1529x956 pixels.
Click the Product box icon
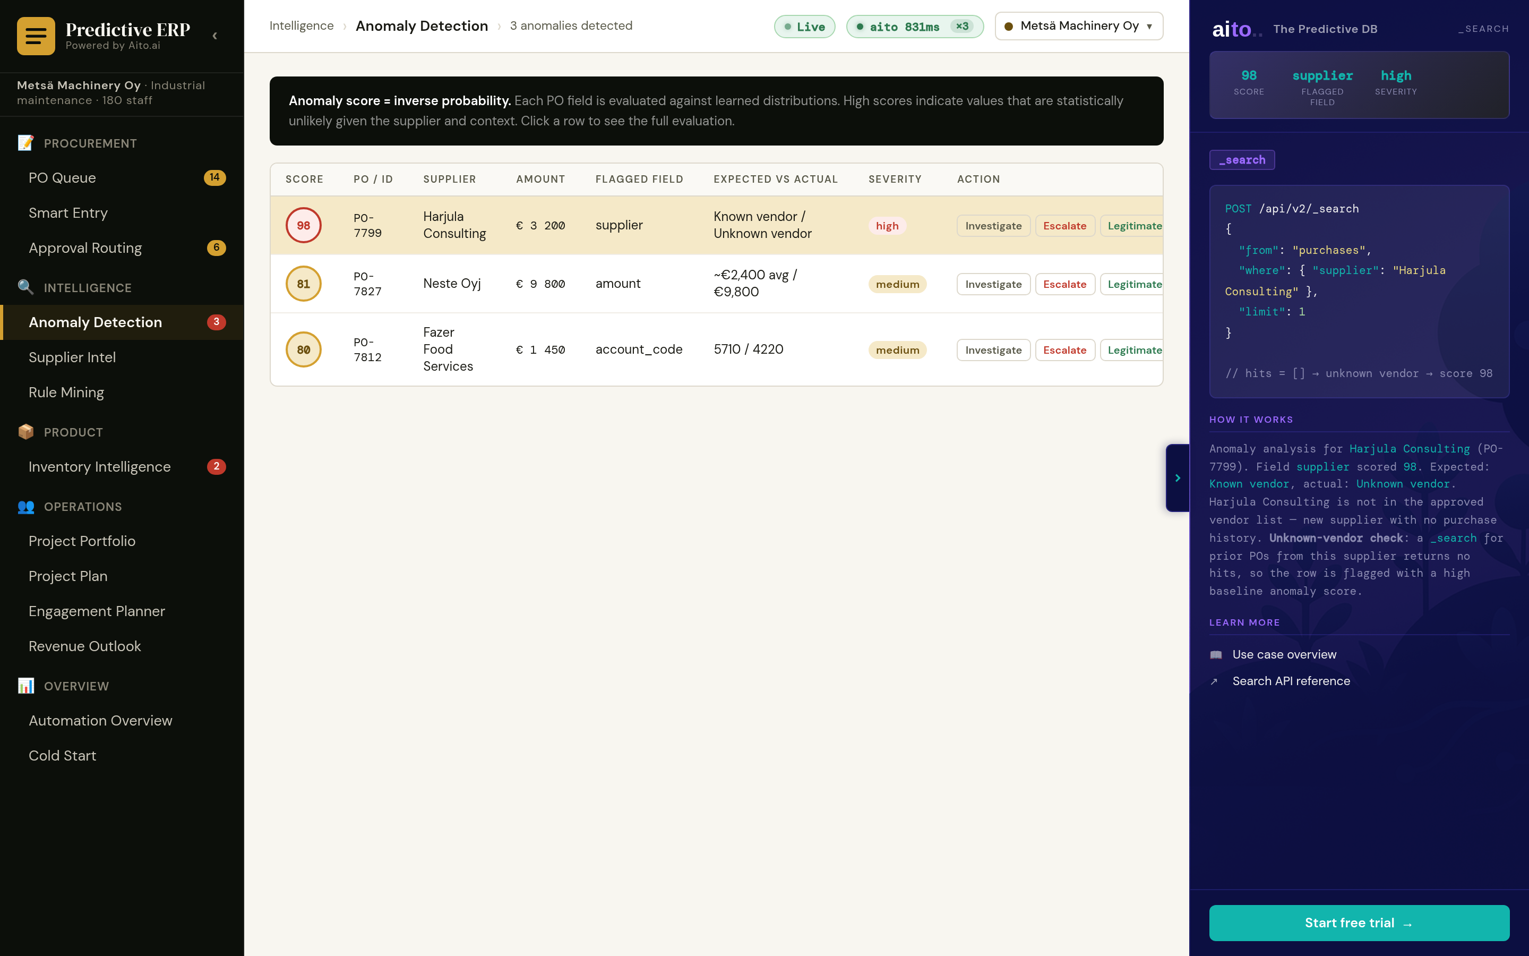point(26,432)
